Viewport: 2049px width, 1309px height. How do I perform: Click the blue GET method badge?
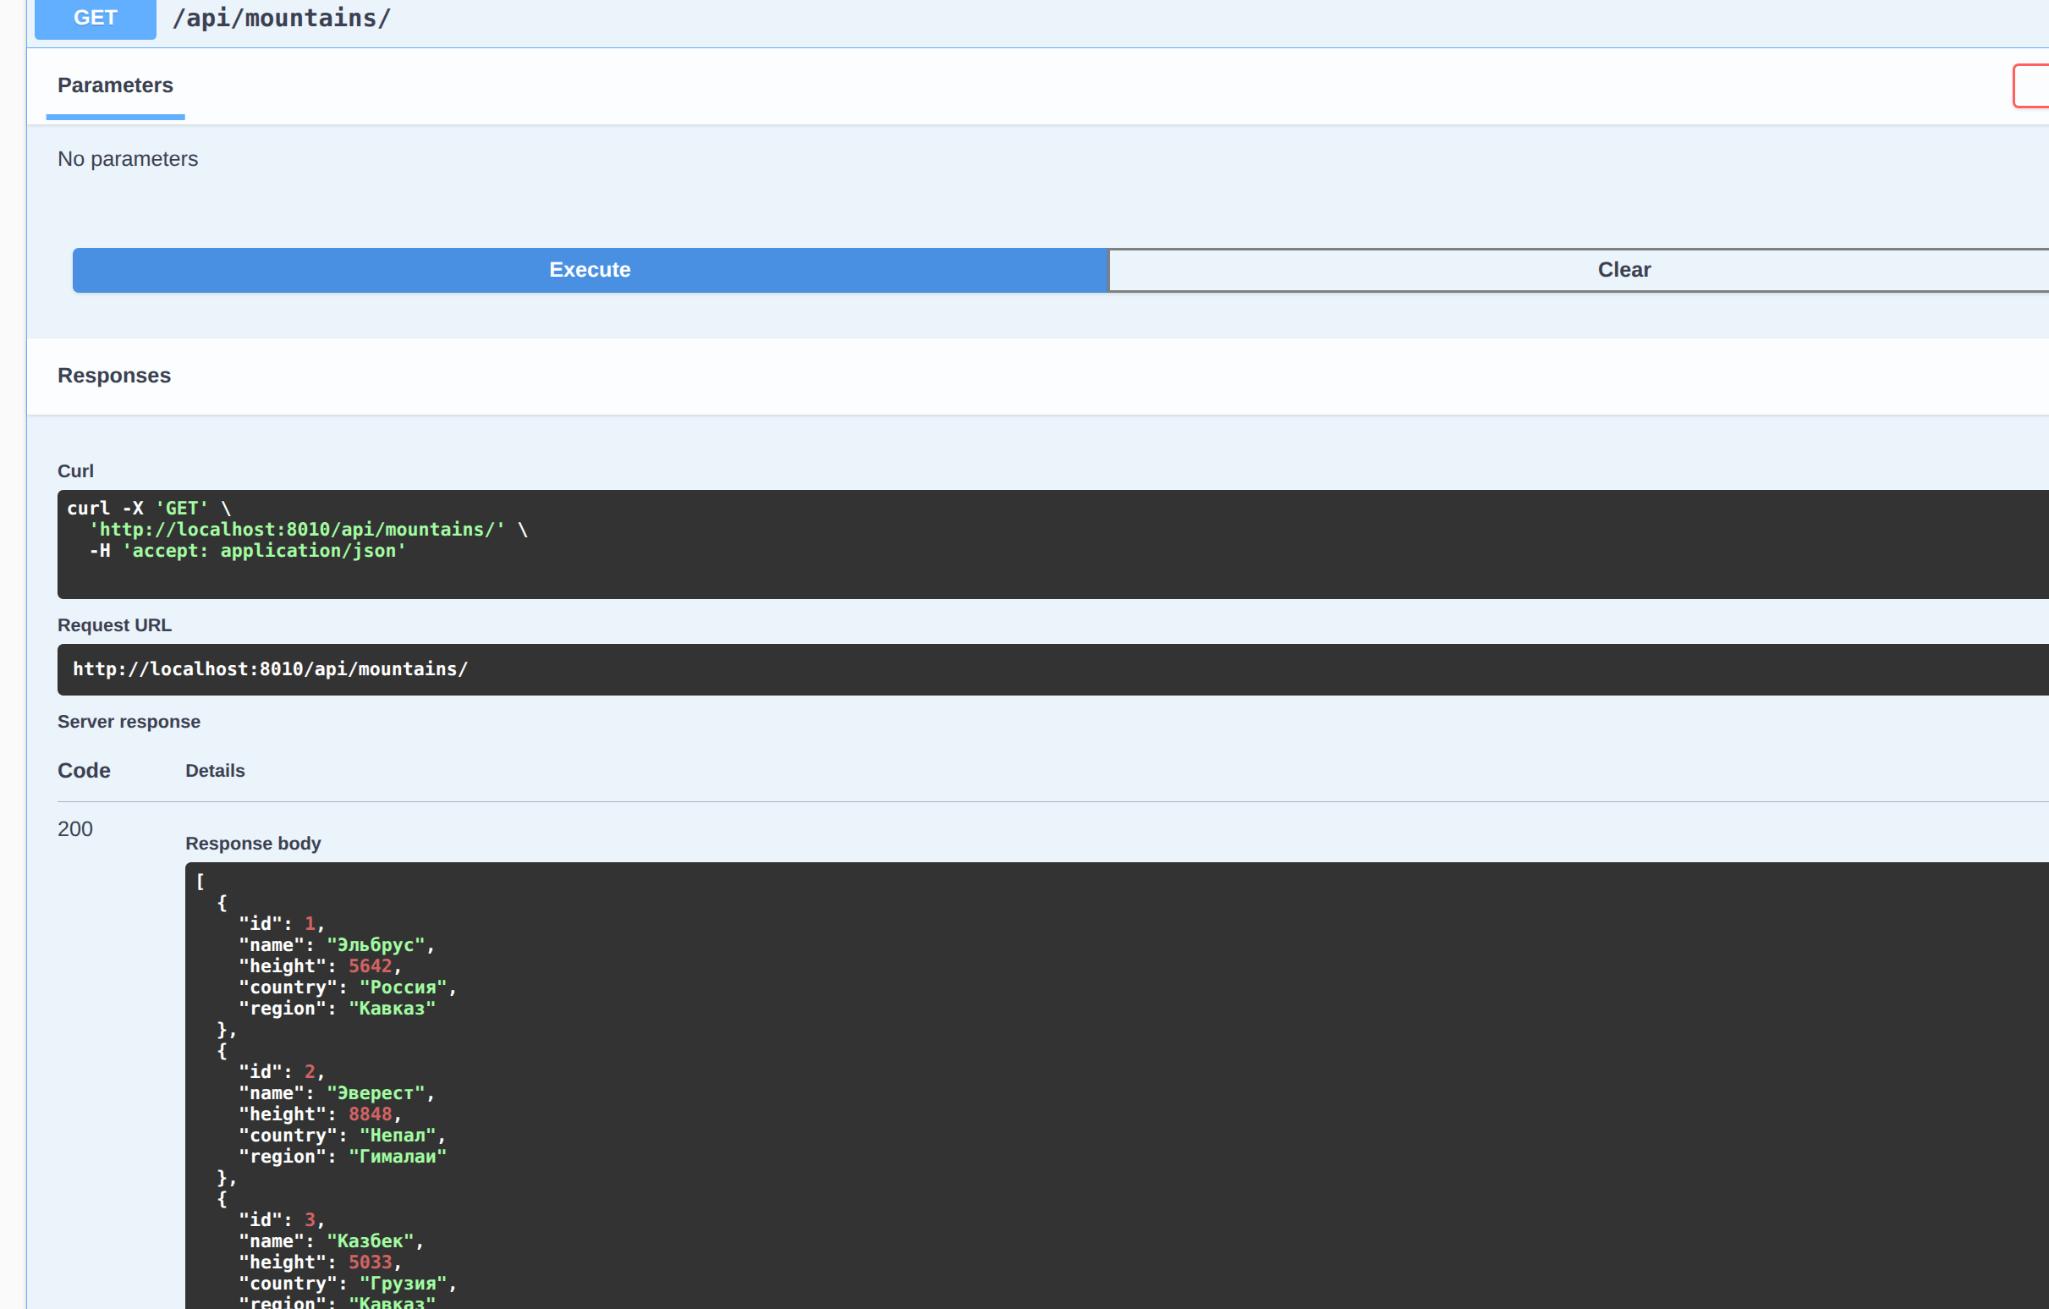click(x=95, y=17)
